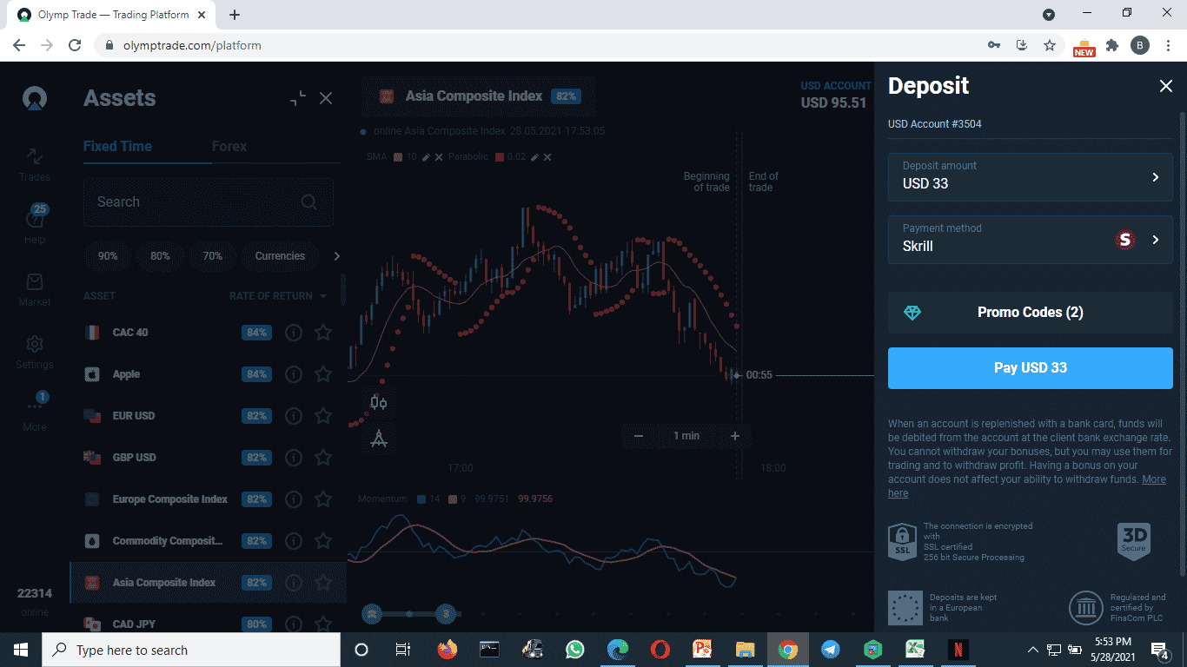Click the Momentum indicator blue color swatch
This screenshot has width=1187, height=667.
pos(421,499)
